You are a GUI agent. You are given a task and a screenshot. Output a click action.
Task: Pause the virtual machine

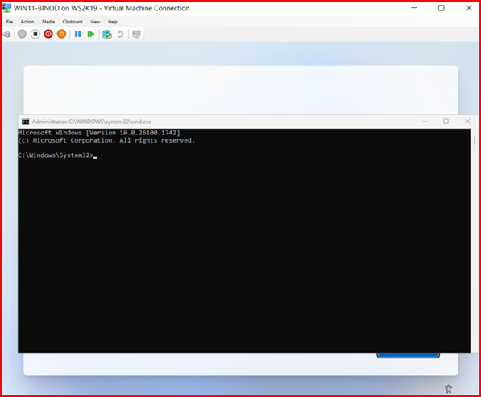point(78,34)
